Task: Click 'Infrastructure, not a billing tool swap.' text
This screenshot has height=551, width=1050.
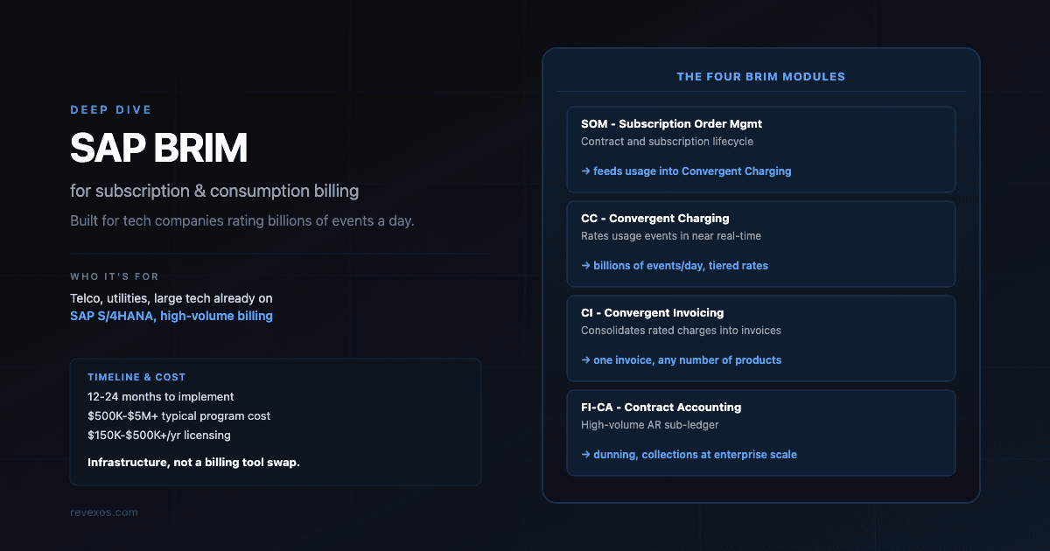Action: pyautogui.click(x=193, y=462)
